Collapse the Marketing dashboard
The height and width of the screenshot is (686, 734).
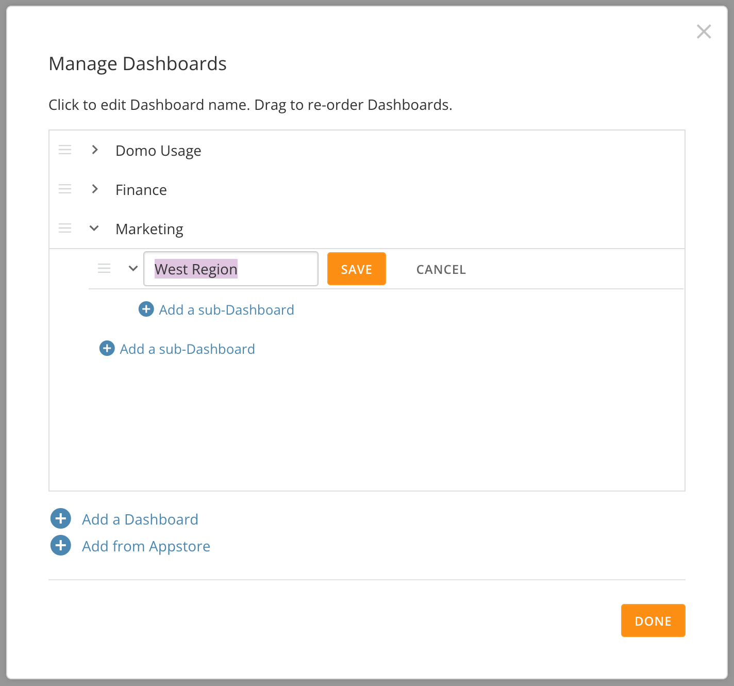click(94, 228)
